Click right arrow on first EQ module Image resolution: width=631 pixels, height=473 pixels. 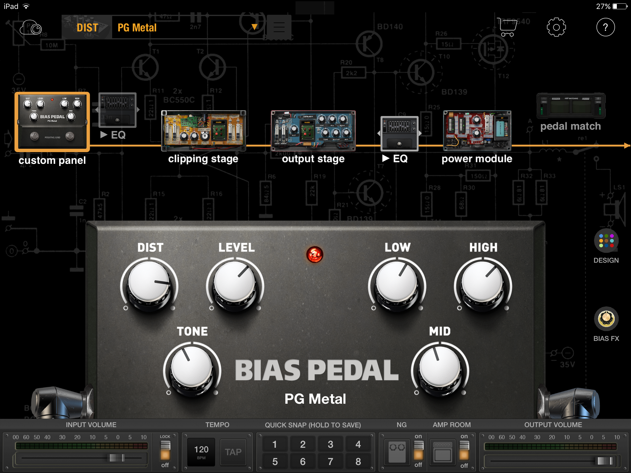[x=138, y=110]
